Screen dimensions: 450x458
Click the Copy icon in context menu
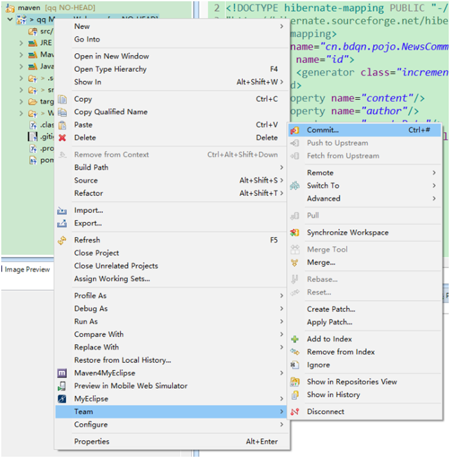(62, 99)
